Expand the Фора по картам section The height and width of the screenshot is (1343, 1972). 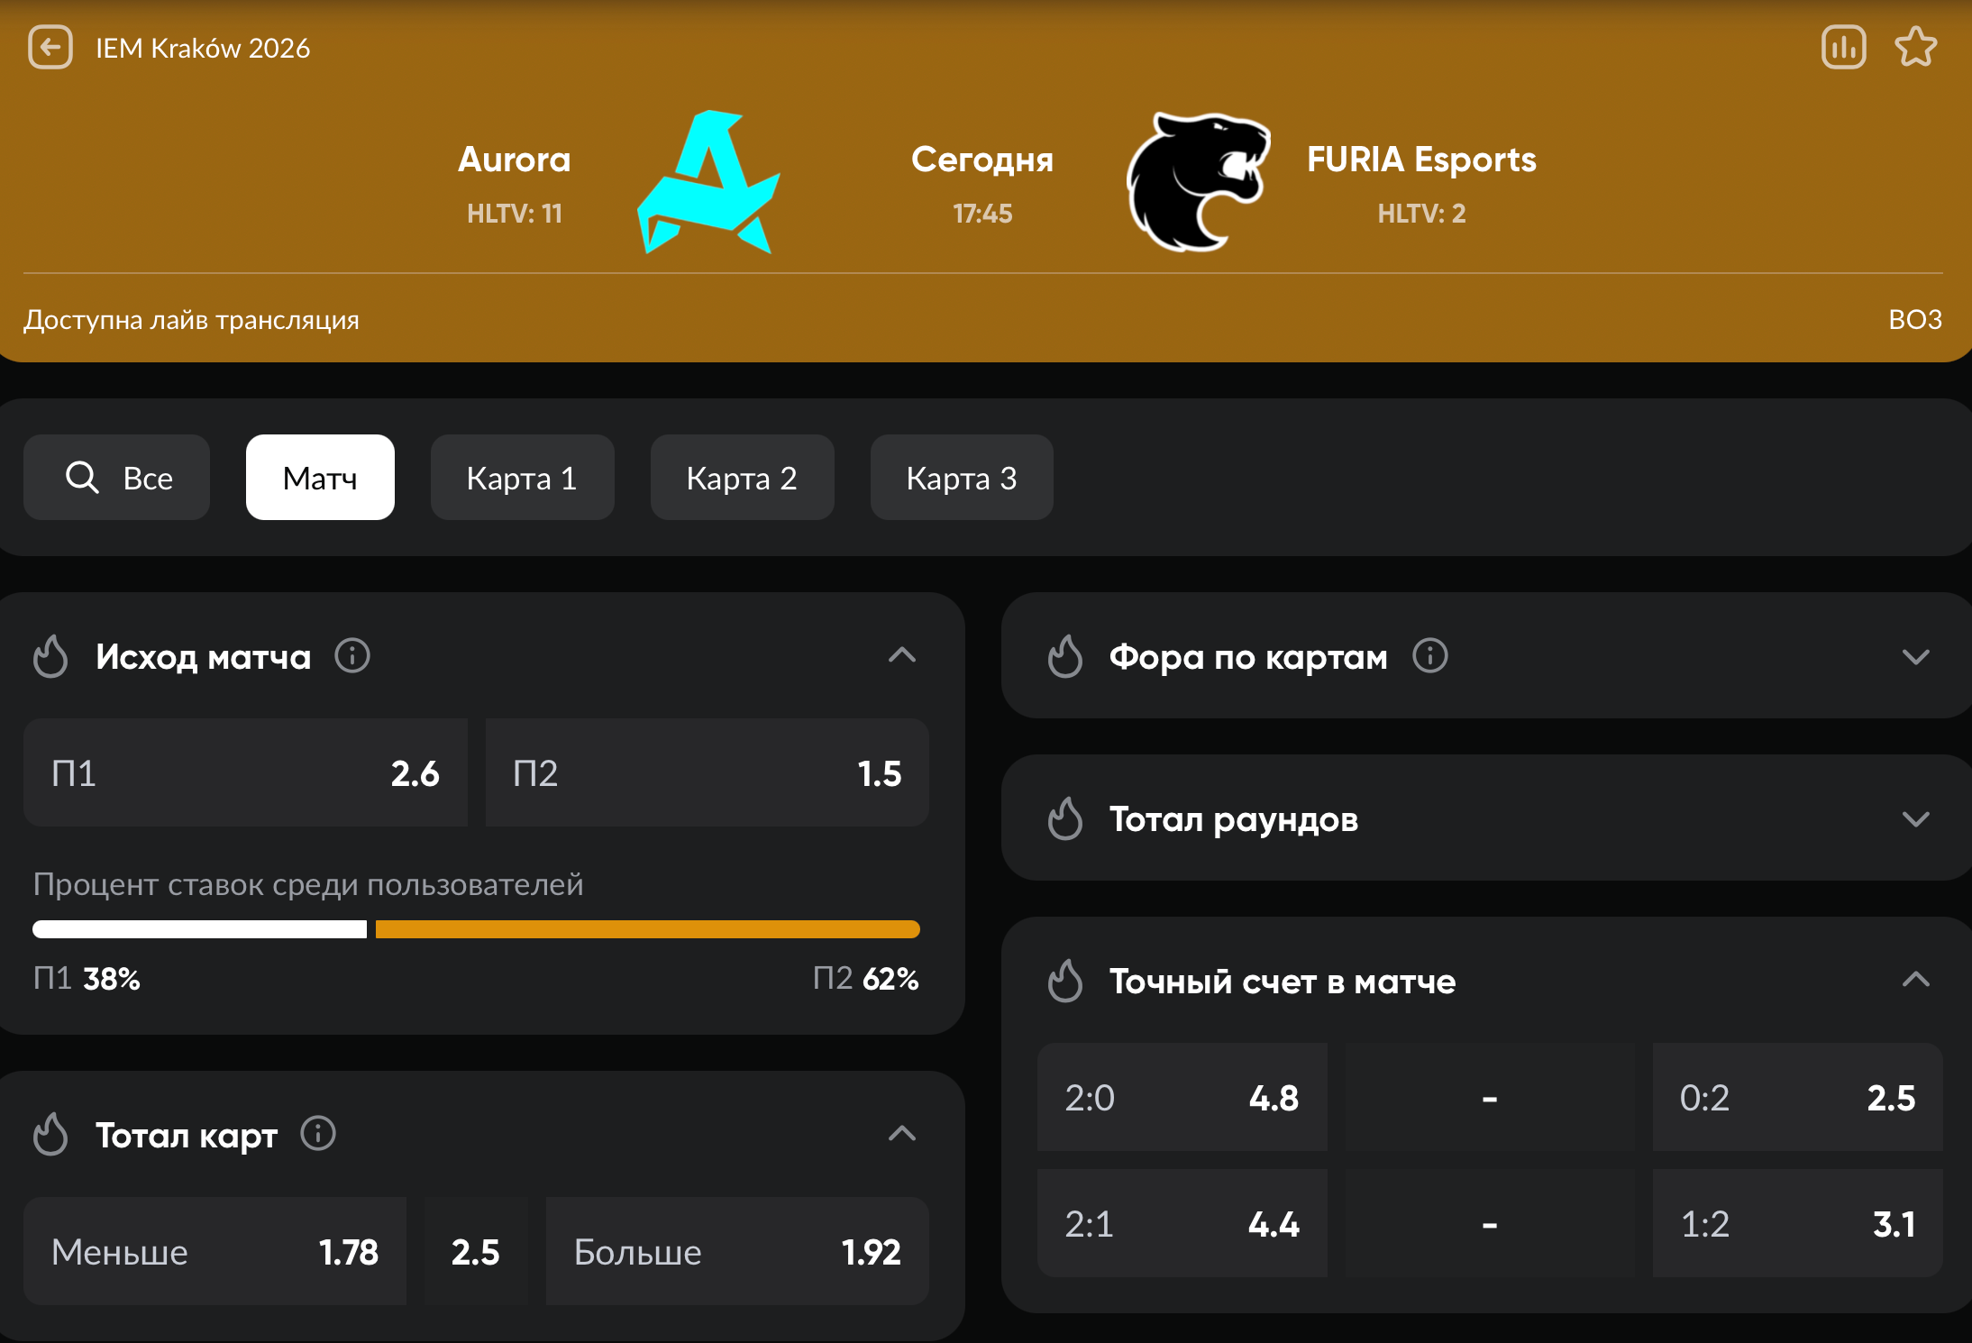pos(1915,656)
